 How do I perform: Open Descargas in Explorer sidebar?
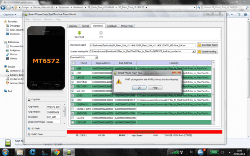pos(15,26)
